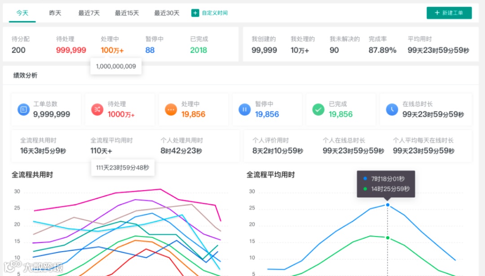Viewport: 485px width, 276px height.
Task: Switch to the 昨天 tab
Action: 55,13
